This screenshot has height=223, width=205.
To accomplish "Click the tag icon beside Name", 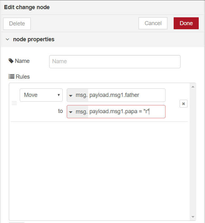I will click(11, 61).
